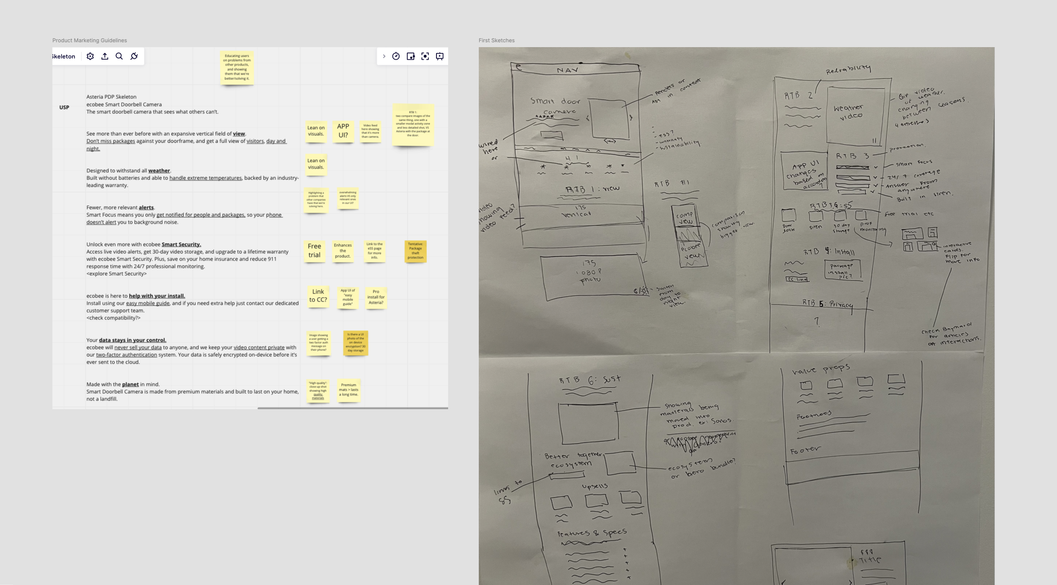The image size is (1057, 585).
Task: Click "data stays in your control." text
Action: click(x=133, y=340)
